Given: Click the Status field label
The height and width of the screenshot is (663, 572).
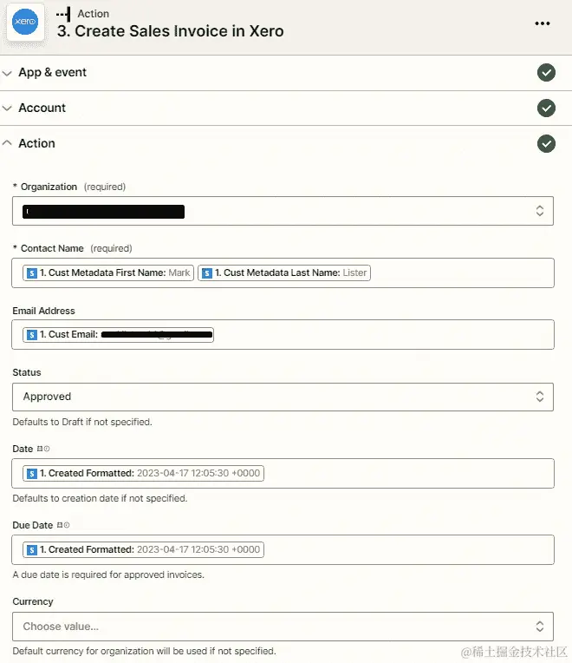Looking at the screenshot, I should click(27, 372).
